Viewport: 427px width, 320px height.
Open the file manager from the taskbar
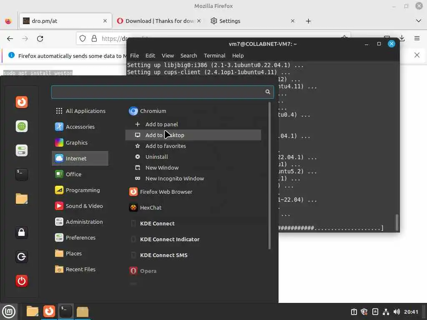tap(33, 311)
